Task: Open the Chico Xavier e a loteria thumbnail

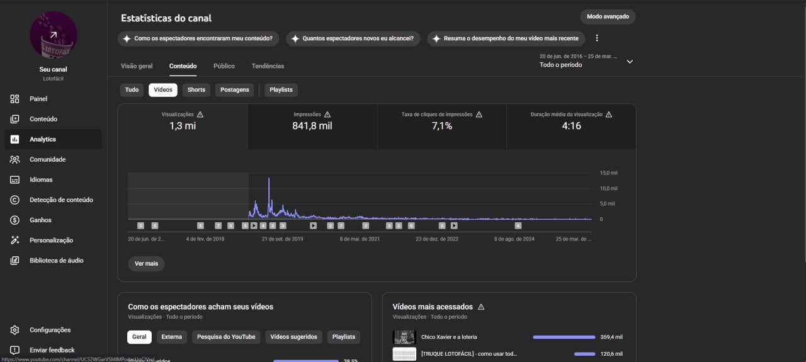Action: (x=404, y=337)
